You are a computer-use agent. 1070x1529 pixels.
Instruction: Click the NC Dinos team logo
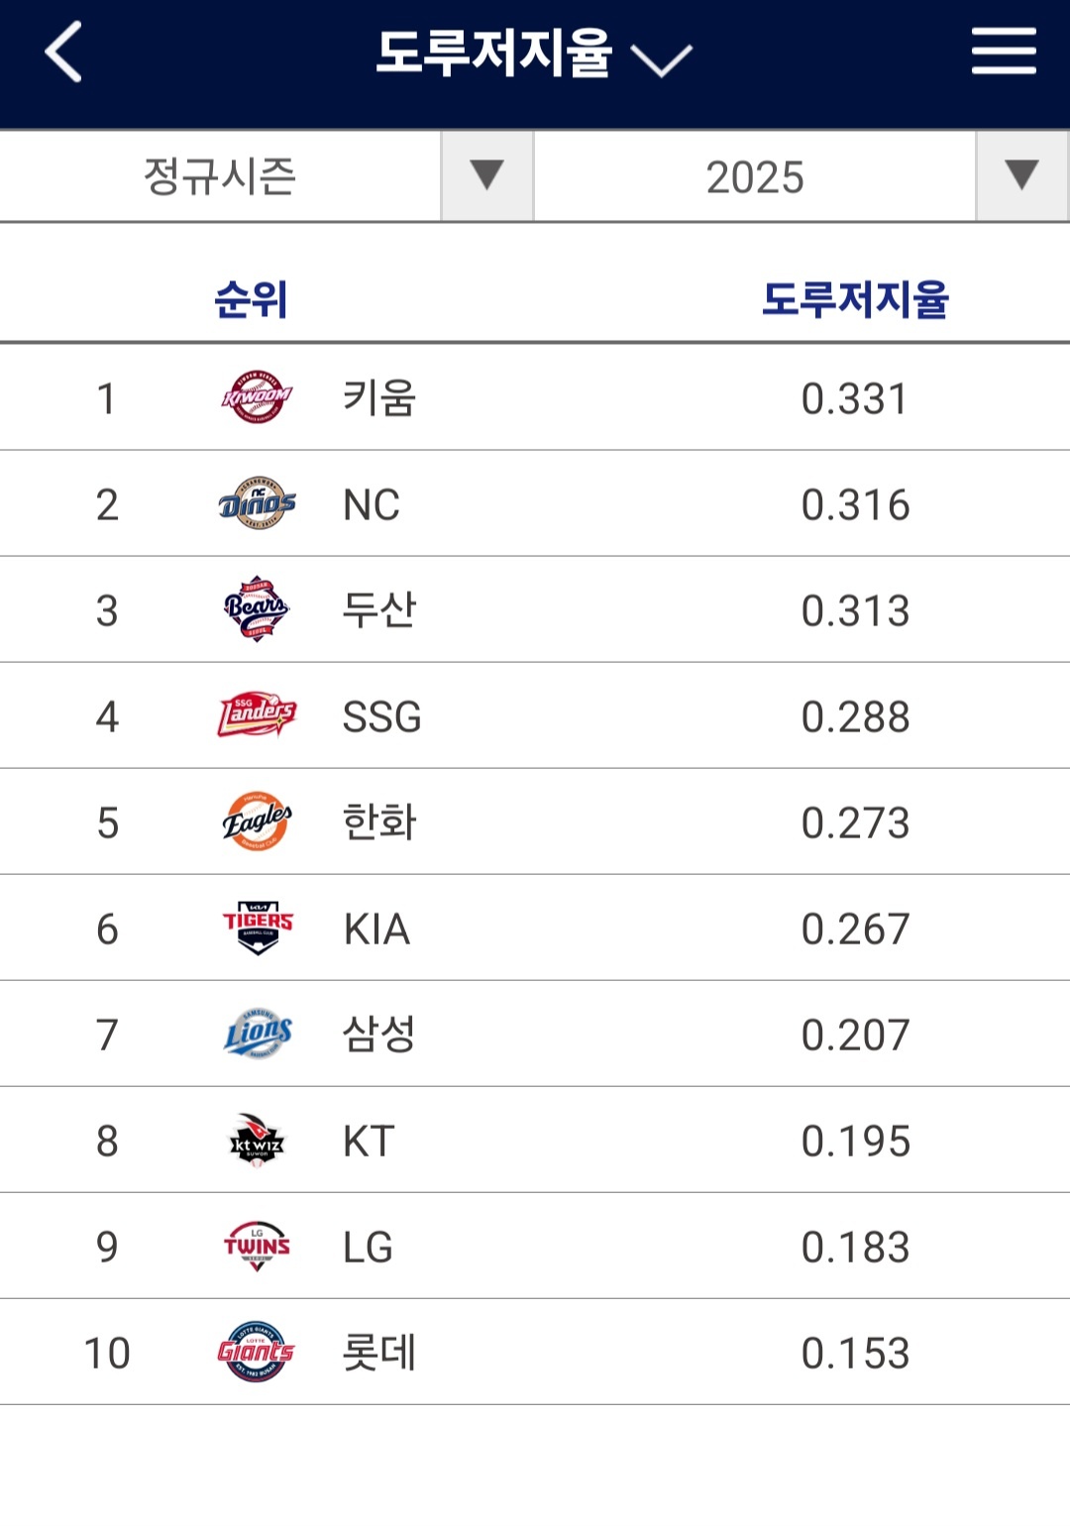257,503
